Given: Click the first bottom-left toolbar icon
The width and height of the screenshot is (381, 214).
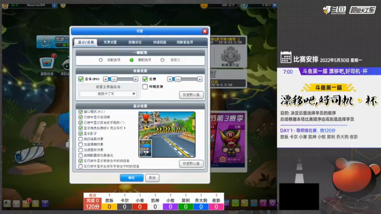Looking at the screenshot, I should pyautogui.click(x=7, y=204).
